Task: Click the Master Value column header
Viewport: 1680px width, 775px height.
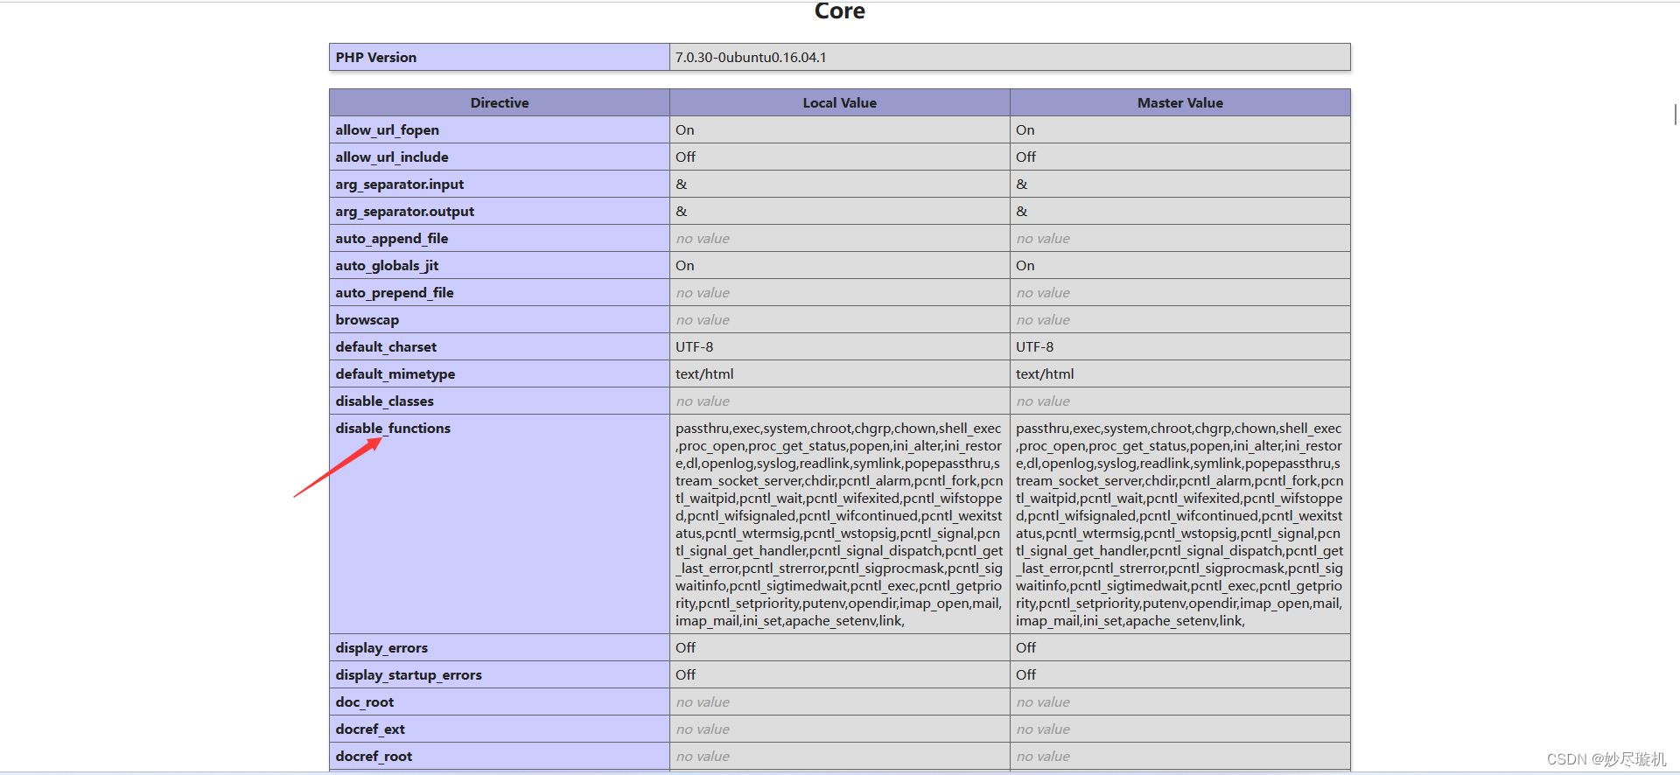Action: [1180, 102]
